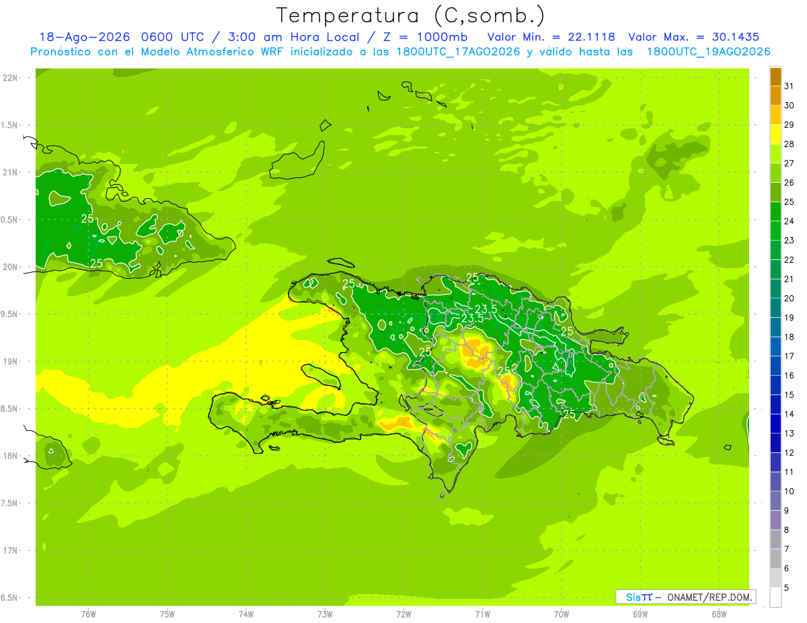Click the Valor Min. = 22.1118 text

coord(551,37)
